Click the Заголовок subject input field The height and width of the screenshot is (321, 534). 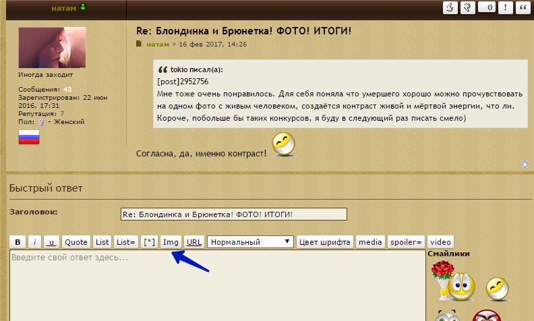pyautogui.click(x=233, y=214)
